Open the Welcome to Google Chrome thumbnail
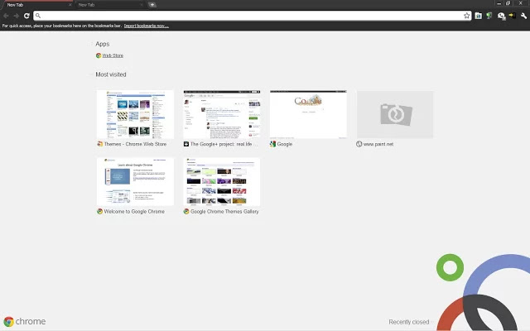 (x=135, y=182)
